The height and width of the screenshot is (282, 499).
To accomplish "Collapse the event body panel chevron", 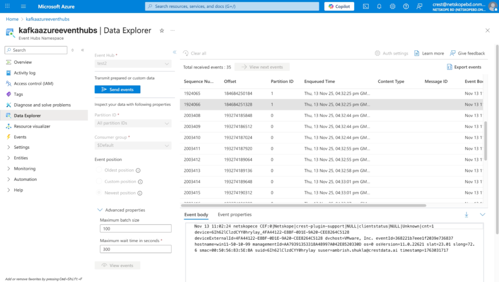I will [x=482, y=215].
